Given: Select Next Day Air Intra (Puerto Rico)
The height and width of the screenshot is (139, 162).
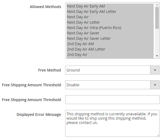Looking at the screenshot, I should (94, 28).
